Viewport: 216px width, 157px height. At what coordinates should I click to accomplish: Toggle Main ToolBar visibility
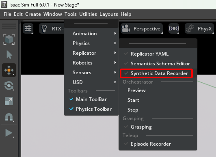coord(91,99)
